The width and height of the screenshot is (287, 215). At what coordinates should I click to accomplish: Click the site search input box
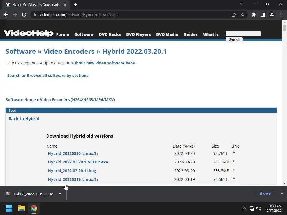click(x=243, y=34)
